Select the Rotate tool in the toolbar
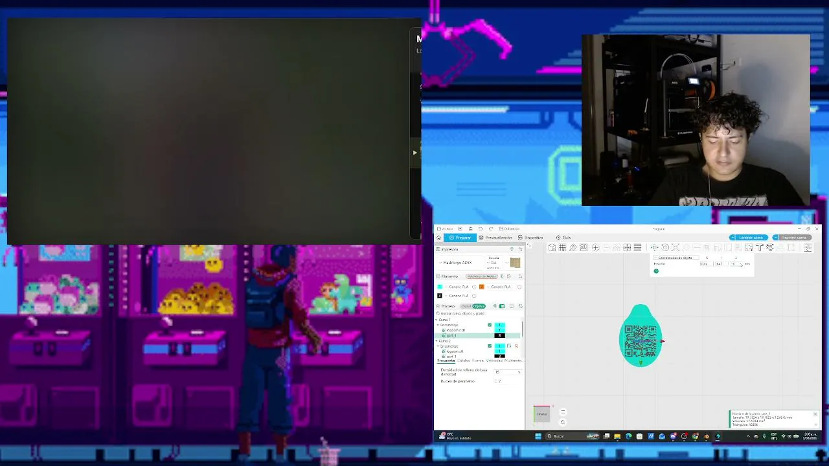The image size is (829, 466). (x=664, y=247)
